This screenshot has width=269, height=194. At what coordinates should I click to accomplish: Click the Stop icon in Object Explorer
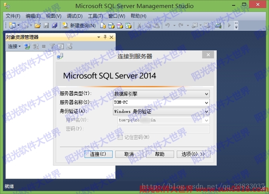pos(44,46)
